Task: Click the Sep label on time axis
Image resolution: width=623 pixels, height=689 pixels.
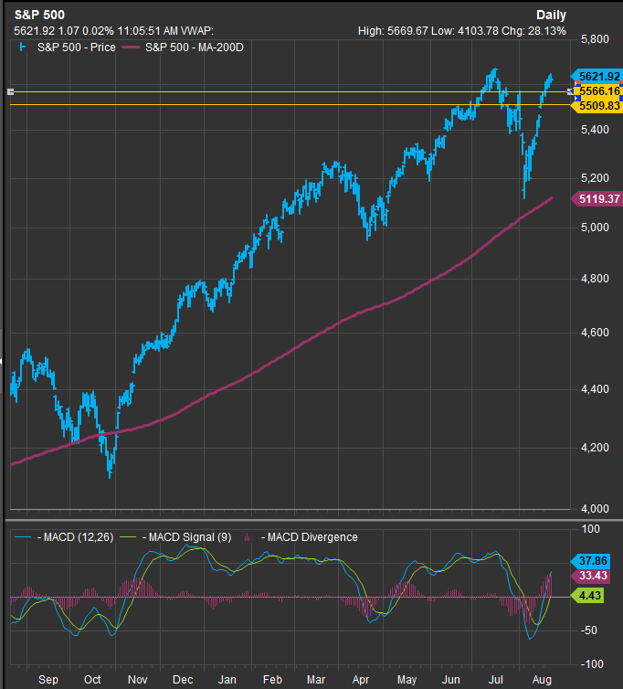Action: pyautogui.click(x=48, y=680)
